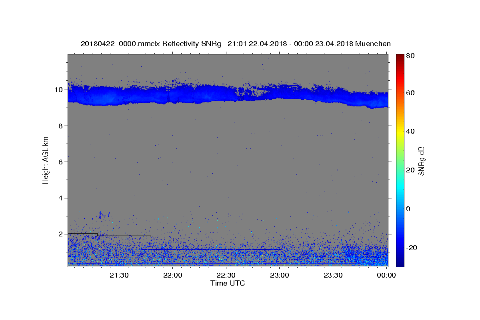Click the 22:30 time tick label
Image resolution: width=480 pixels, height=320 pixels.
pos(226,275)
